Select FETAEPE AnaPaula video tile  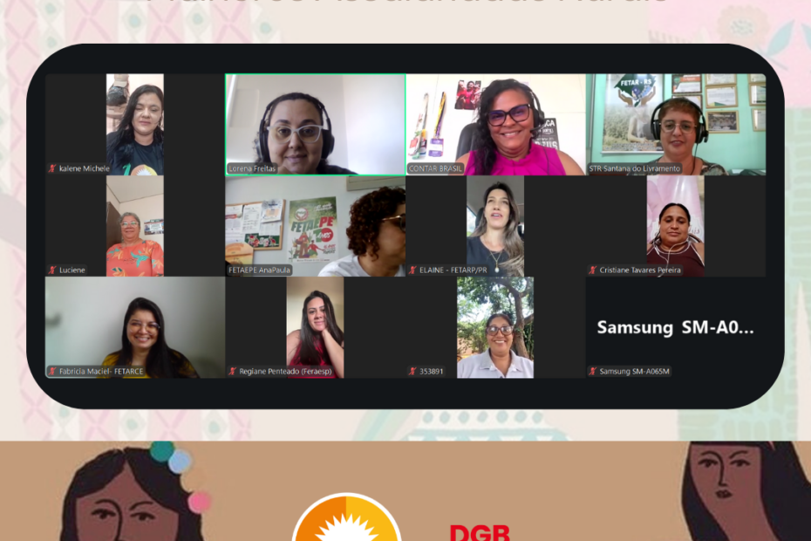(x=315, y=224)
